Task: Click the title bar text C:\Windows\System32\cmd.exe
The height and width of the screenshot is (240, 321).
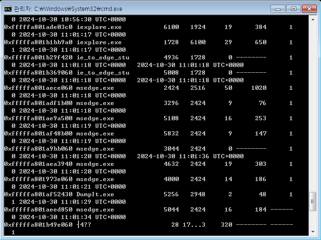Action: tap(78, 9)
